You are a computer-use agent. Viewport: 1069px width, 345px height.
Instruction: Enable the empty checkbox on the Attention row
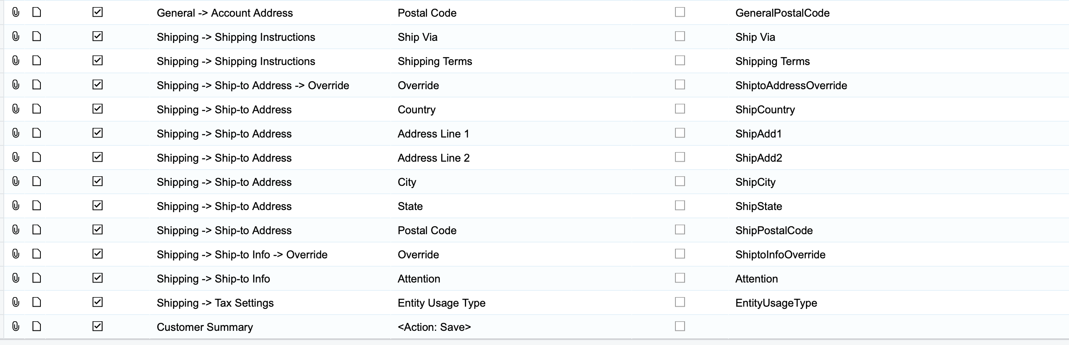680,278
